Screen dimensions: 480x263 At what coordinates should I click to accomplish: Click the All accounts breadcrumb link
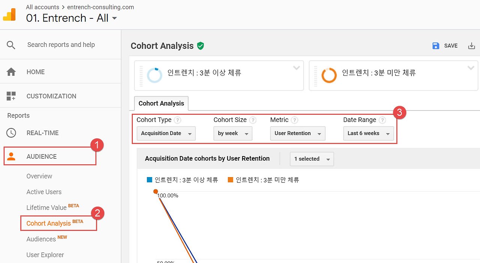coord(42,7)
